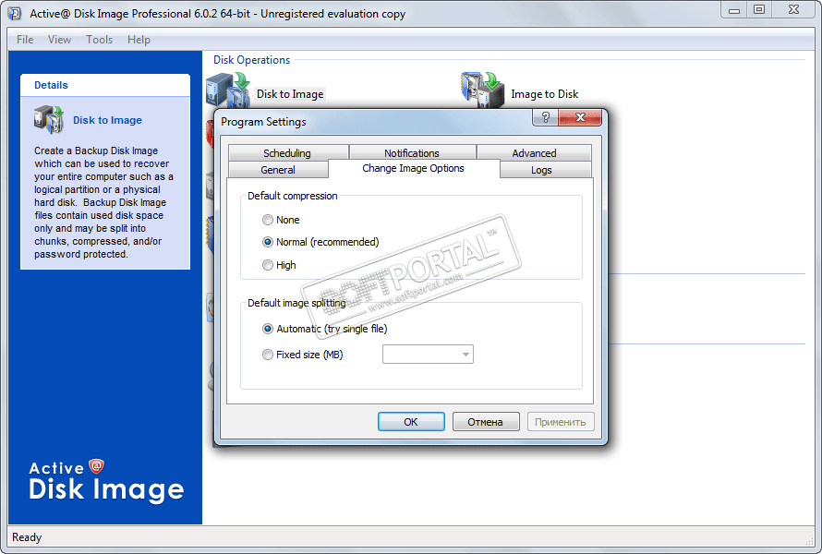Choose Fixed size (MB) splitting
The image size is (822, 554).
[x=267, y=355]
